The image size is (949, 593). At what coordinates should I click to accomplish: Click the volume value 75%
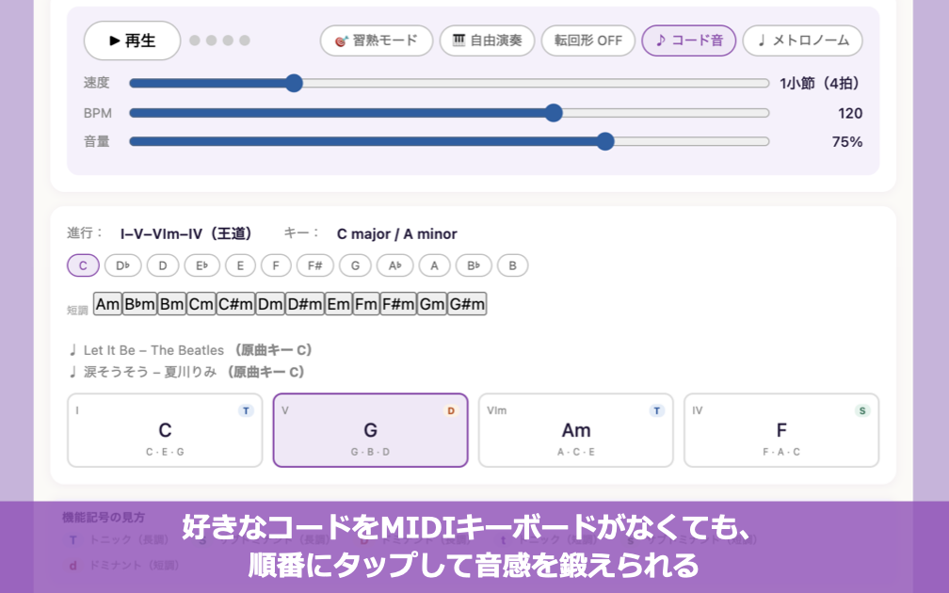(847, 141)
